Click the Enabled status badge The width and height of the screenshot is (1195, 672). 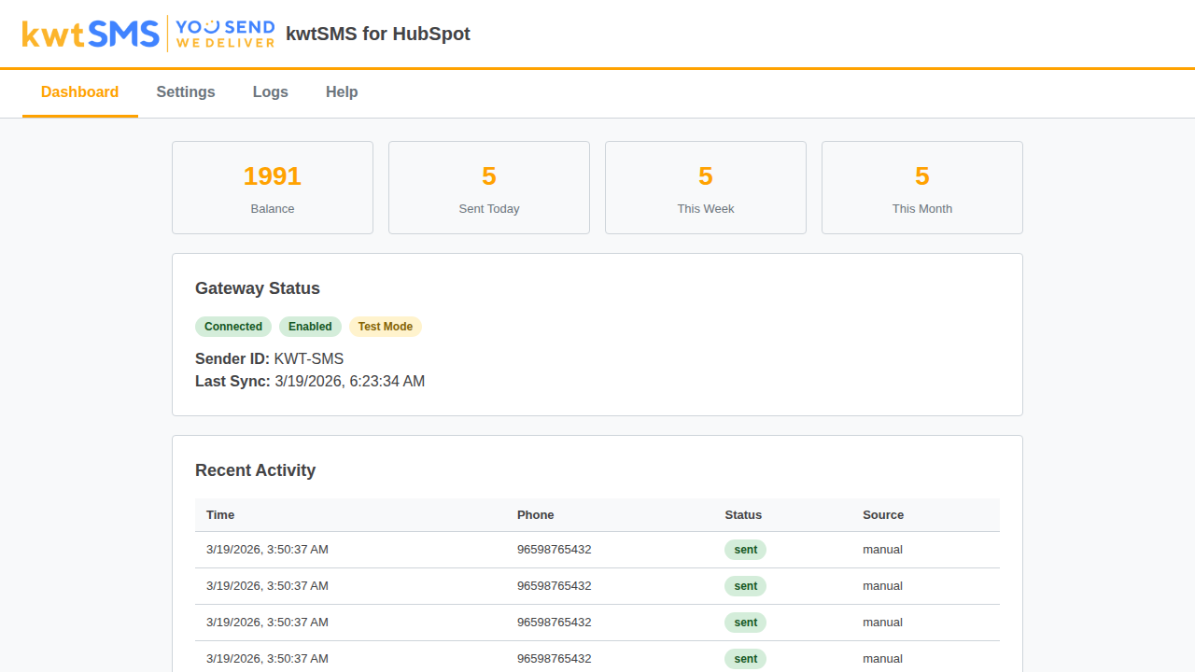tap(310, 327)
